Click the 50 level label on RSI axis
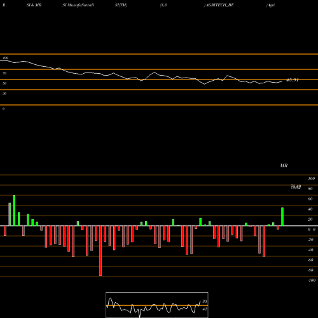 4,83
